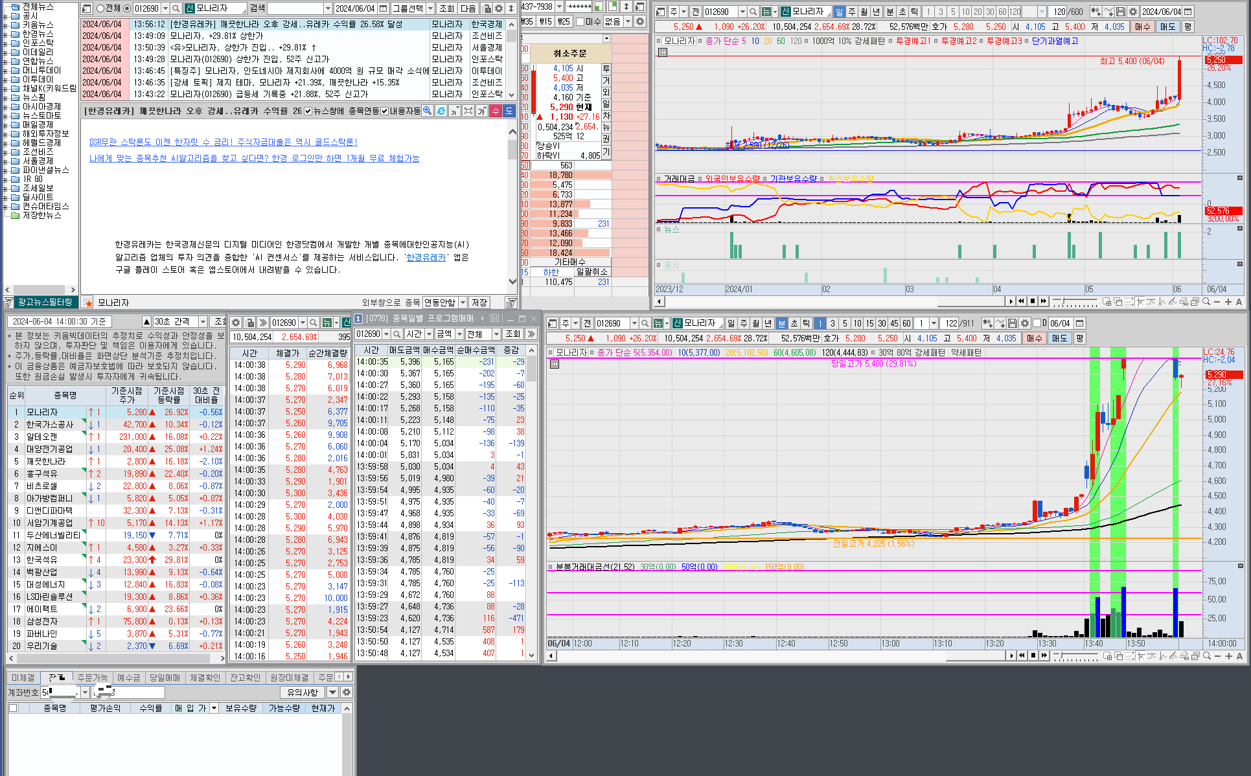Select the 월 period tab on daily chart
Screen dimensions: 1251x776
tap(864, 12)
